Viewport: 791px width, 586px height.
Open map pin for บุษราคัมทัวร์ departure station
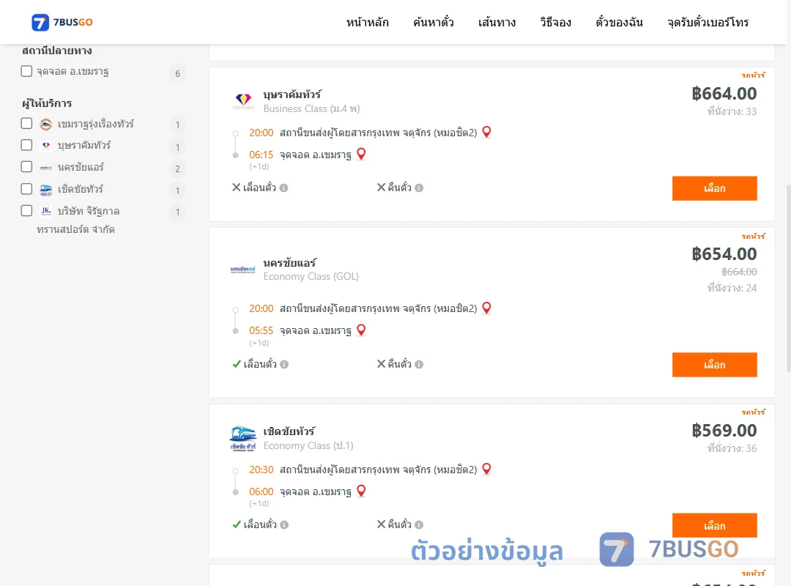coord(487,133)
